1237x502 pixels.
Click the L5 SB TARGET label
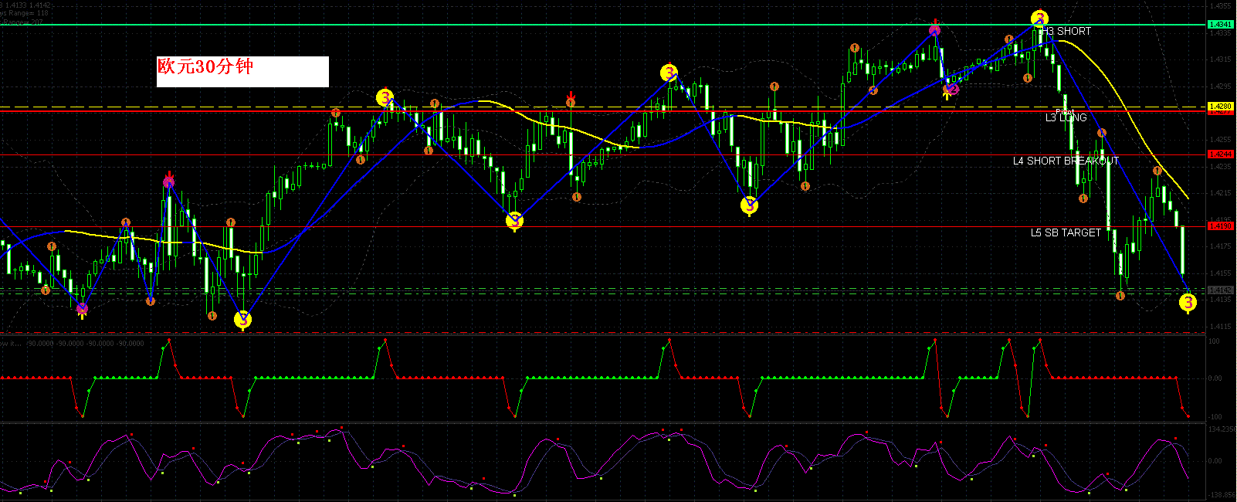click(x=1066, y=232)
